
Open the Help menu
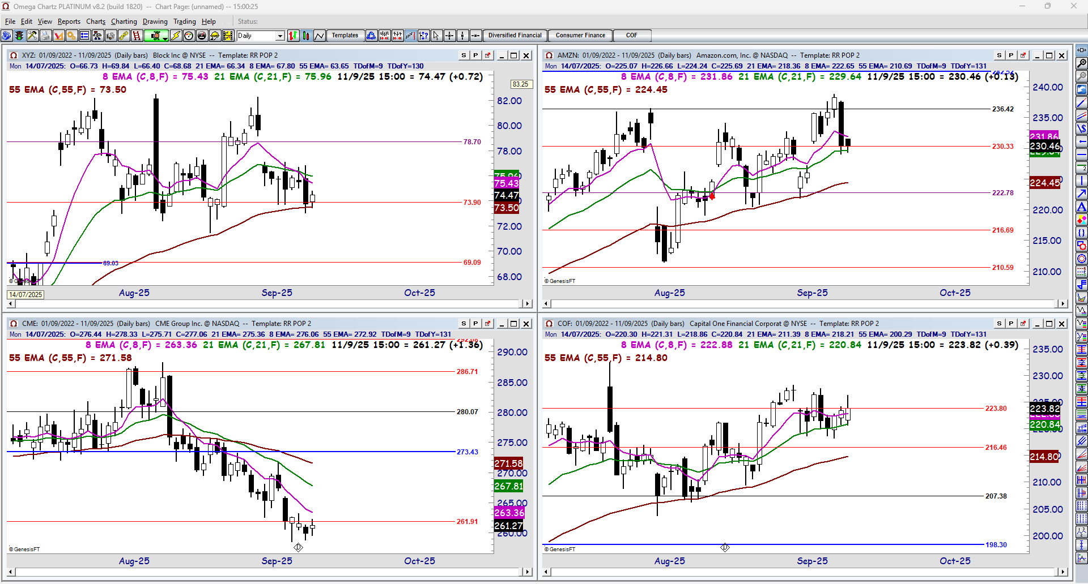coord(209,22)
